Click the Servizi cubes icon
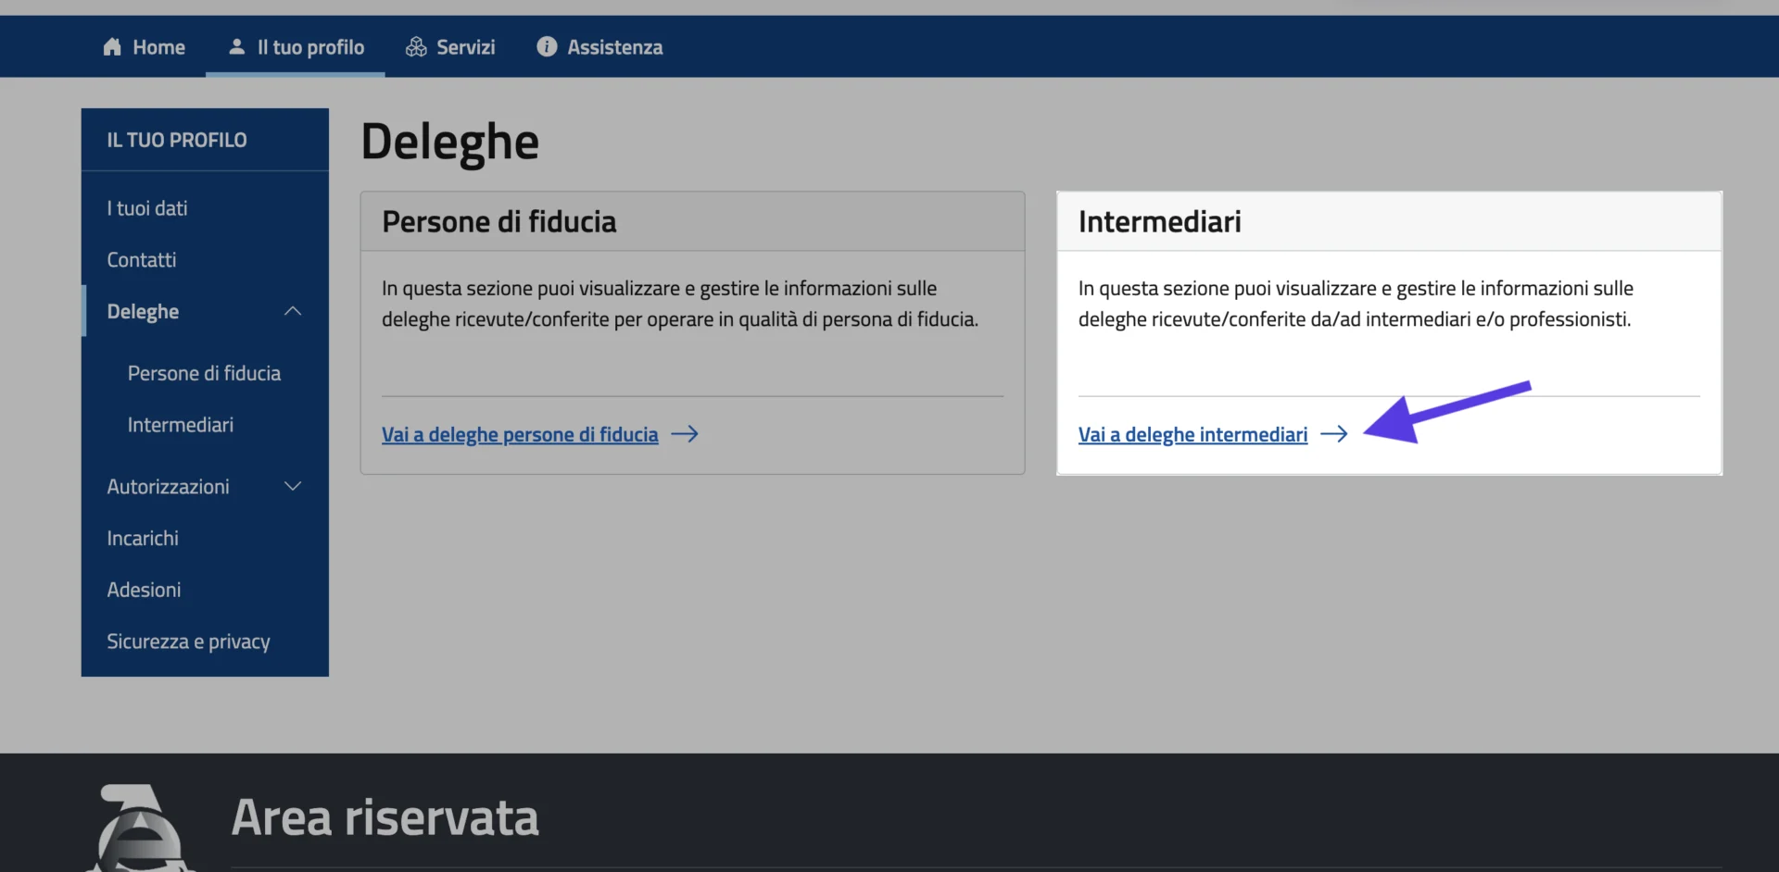The width and height of the screenshot is (1779, 872). (416, 47)
